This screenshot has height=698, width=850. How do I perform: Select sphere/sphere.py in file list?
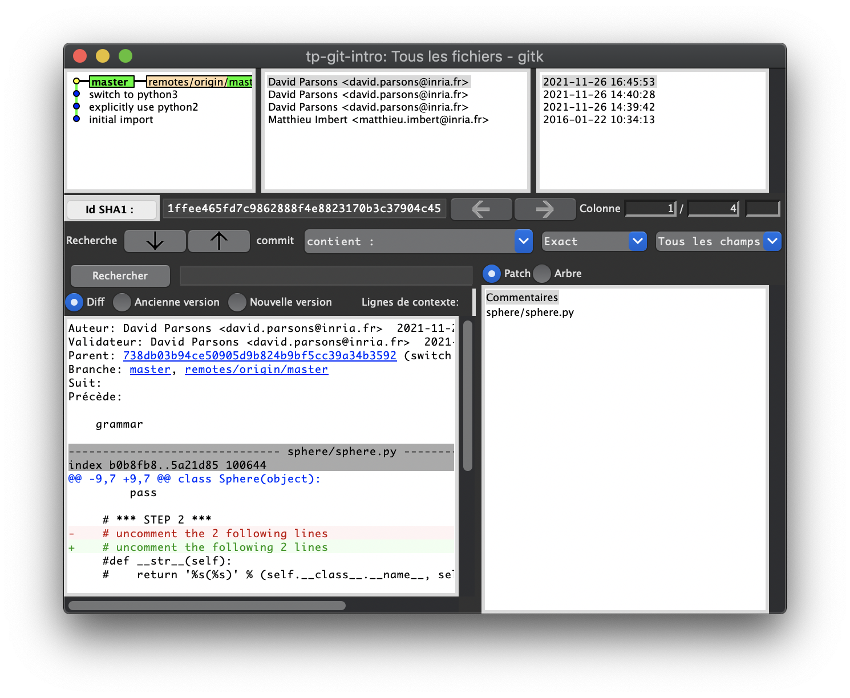pyautogui.click(x=529, y=313)
